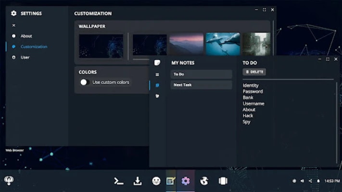
Task: Open the terminal from the taskbar
Action: pyautogui.click(x=119, y=181)
